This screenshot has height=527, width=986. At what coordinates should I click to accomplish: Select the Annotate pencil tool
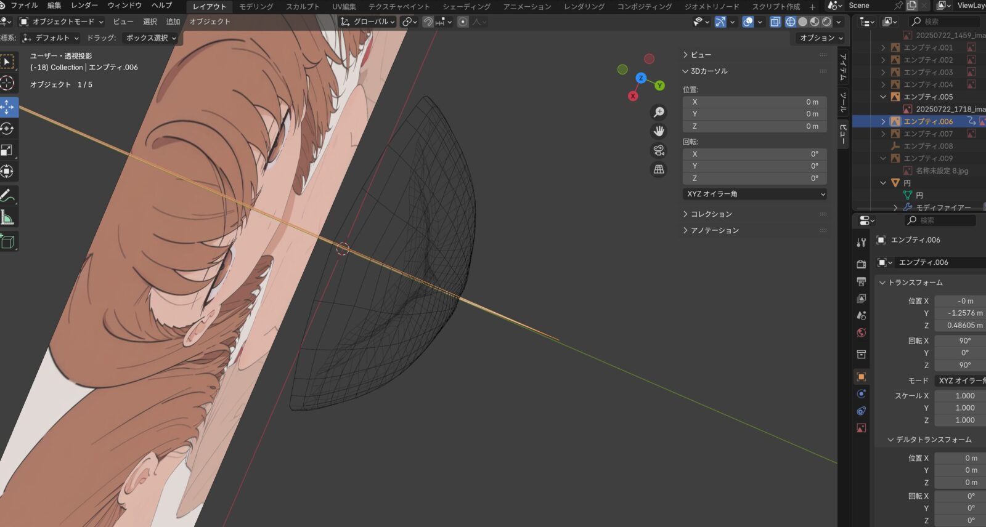coord(8,196)
